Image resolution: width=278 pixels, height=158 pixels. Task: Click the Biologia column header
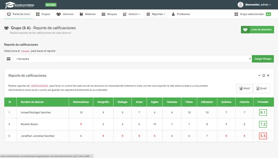coord(122,102)
